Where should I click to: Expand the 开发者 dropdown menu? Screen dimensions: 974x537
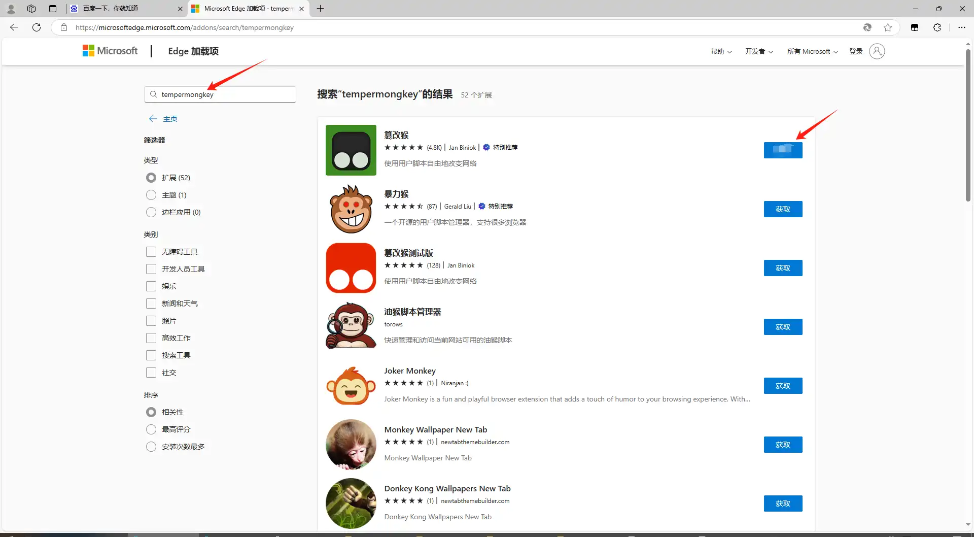[x=758, y=51]
